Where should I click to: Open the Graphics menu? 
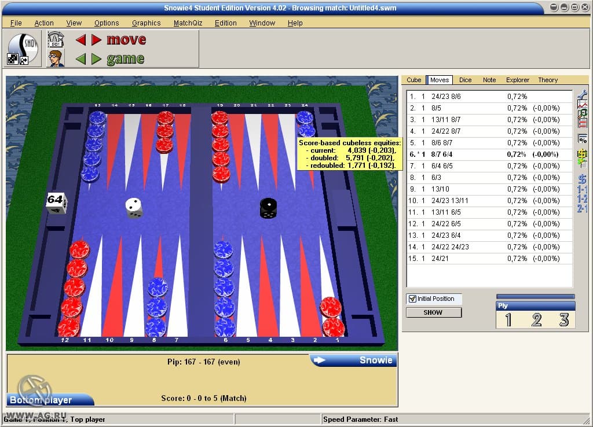point(147,23)
